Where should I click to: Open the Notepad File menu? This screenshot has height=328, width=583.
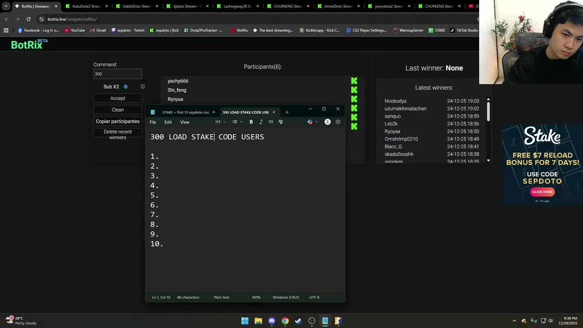click(153, 122)
